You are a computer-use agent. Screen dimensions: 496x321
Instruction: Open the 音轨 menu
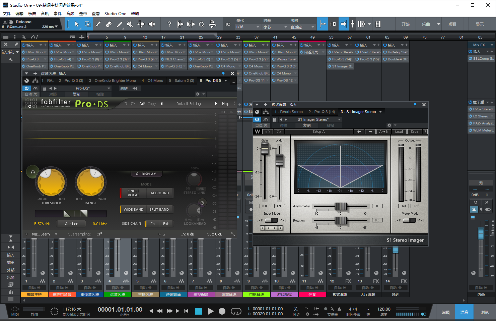(45, 14)
